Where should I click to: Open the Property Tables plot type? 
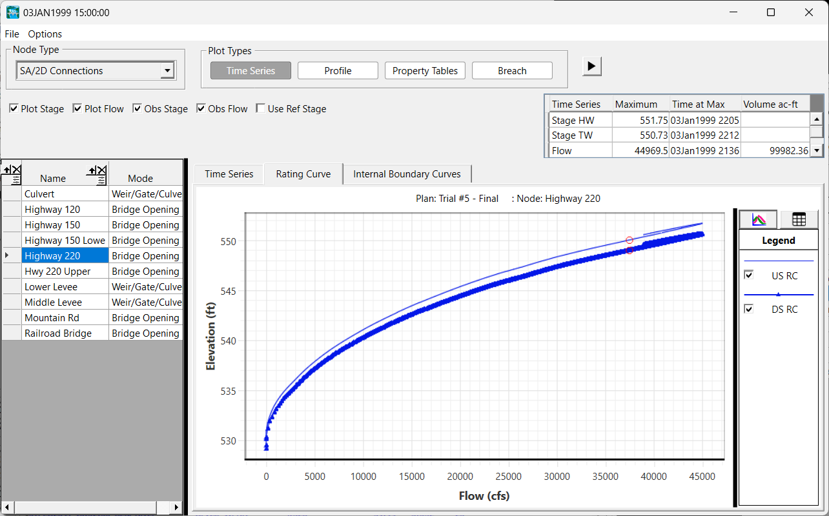click(x=425, y=71)
